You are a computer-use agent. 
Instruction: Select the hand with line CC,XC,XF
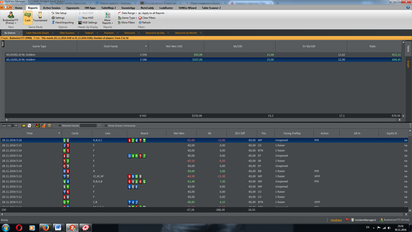(x=204, y=176)
